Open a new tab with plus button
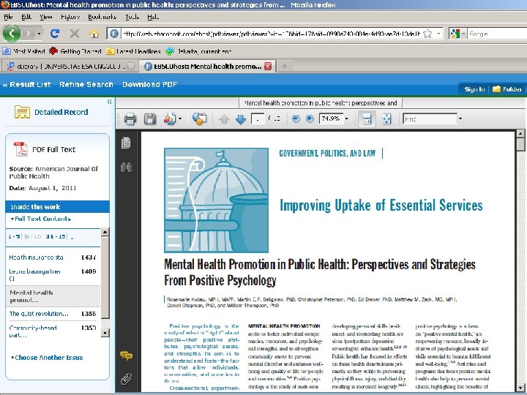Viewport: 527px width, 395px height. (284, 67)
